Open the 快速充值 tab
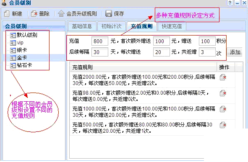Viewport: 248px width, 162px height. point(172,26)
